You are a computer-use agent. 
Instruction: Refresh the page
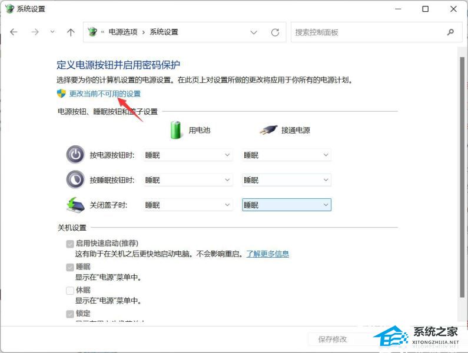pos(275,32)
